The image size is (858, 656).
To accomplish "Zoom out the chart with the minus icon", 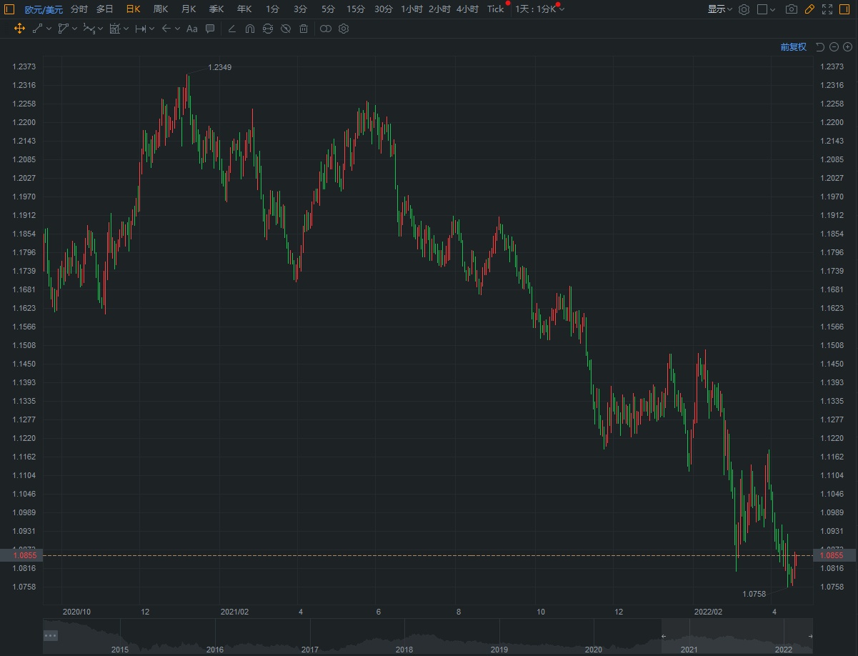I will 834,47.
